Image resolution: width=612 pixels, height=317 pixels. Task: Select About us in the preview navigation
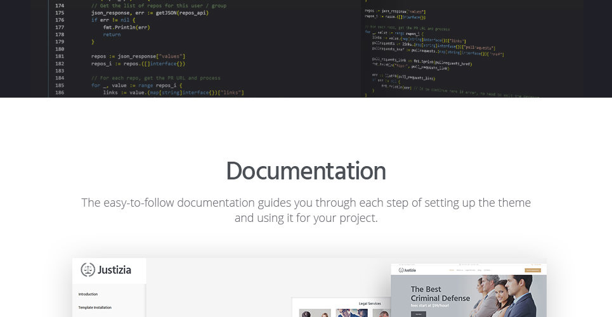(x=460, y=270)
